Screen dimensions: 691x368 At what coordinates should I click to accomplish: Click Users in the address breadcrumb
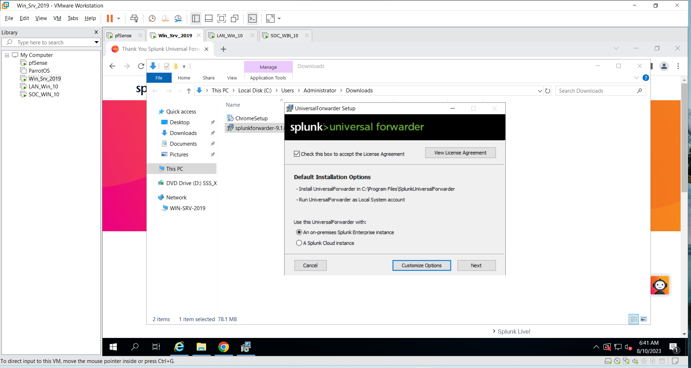pyautogui.click(x=287, y=91)
